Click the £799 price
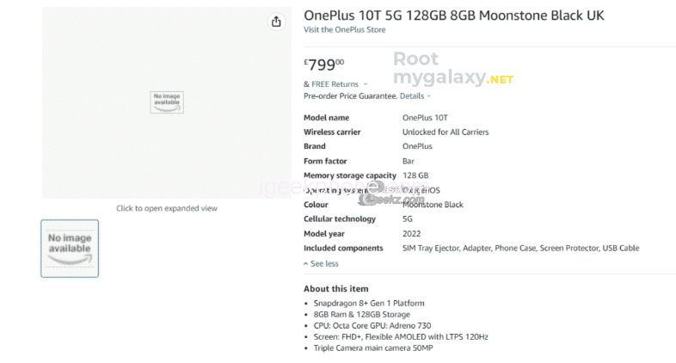 324,63
